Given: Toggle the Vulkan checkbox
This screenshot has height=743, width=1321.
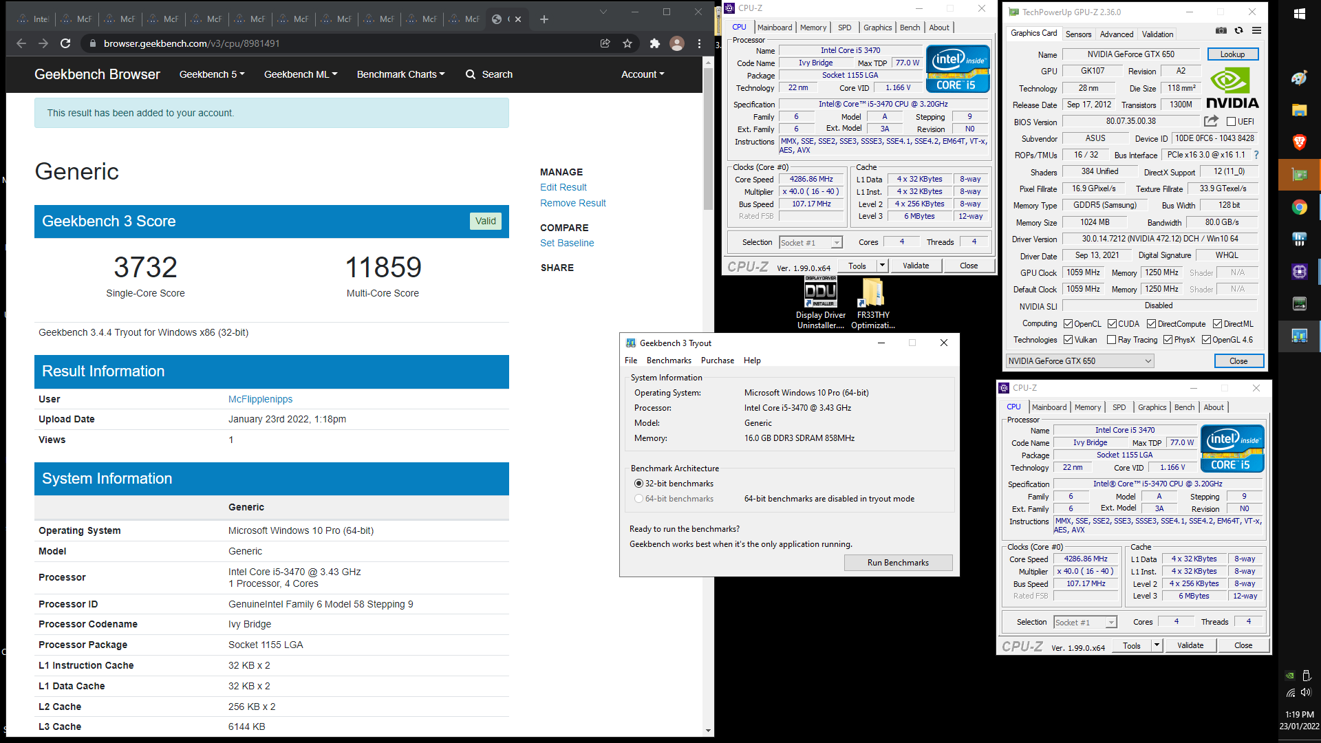Looking at the screenshot, I should pos(1068,340).
